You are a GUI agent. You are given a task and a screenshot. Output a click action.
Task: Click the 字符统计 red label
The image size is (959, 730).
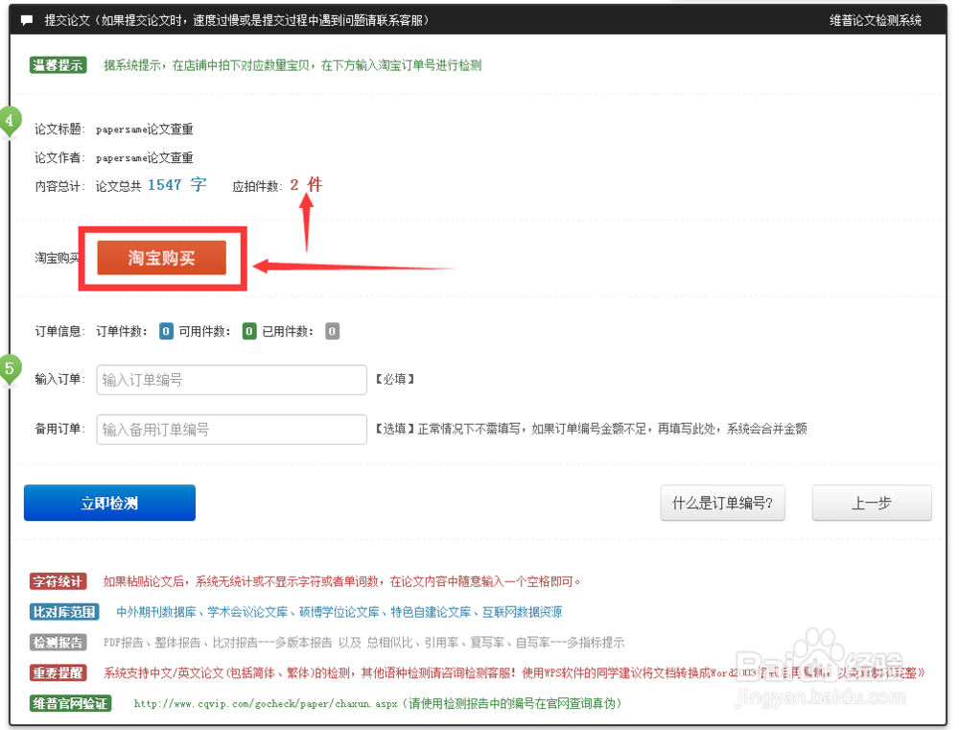pyautogui.click(x=59, y=582)
